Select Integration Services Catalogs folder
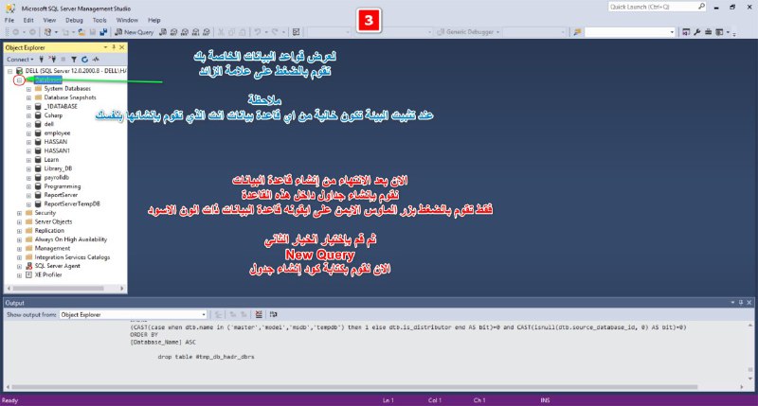 pos(72,257)
